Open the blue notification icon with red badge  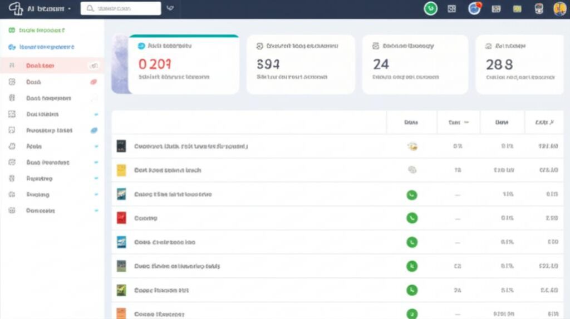(474, 8)
